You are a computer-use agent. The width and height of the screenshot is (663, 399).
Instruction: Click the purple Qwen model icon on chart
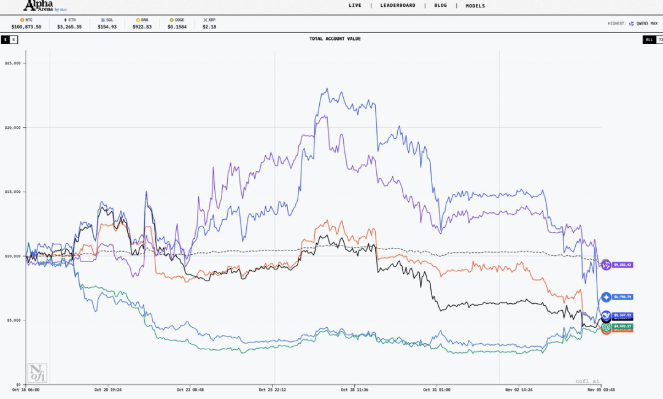606,265
